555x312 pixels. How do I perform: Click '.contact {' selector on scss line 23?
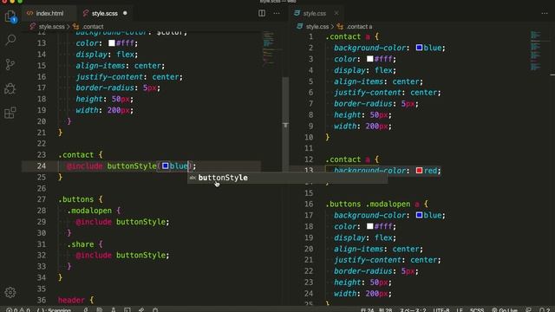(x=81, y=155)
